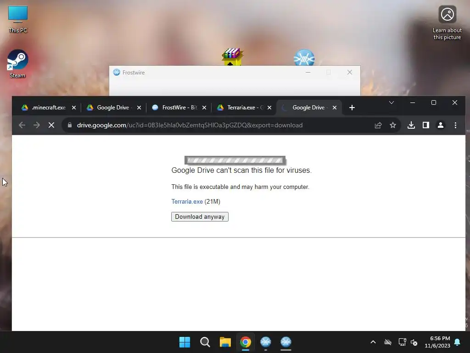Open the clock showing 6:56 PM
470x353 pixels.
click(x=437, y=342)
